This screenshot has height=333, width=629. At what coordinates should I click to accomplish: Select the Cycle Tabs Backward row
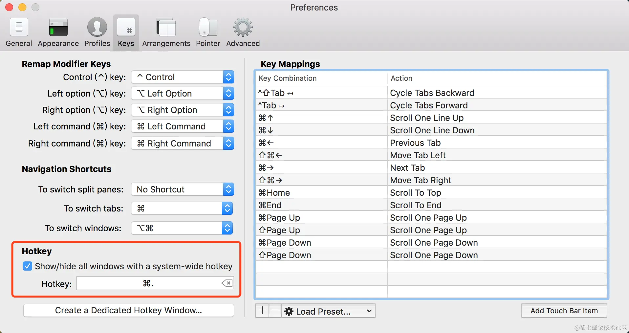pos(431,93)
